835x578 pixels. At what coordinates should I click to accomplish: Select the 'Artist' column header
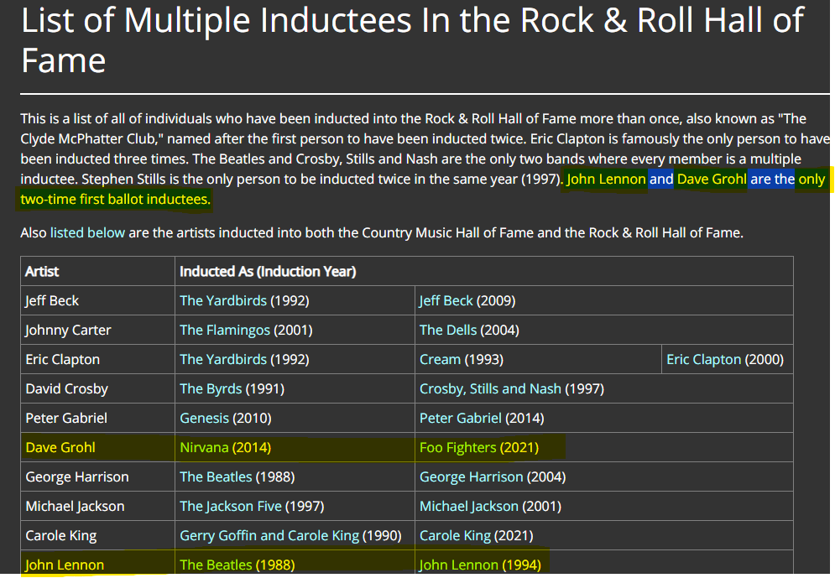97,272
